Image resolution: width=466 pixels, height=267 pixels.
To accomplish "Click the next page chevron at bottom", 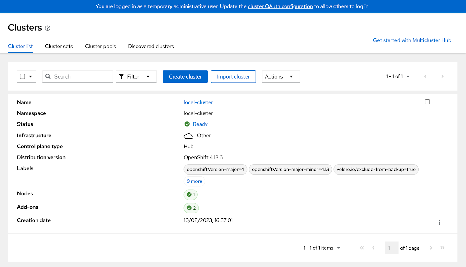I will tap(431, 248).
